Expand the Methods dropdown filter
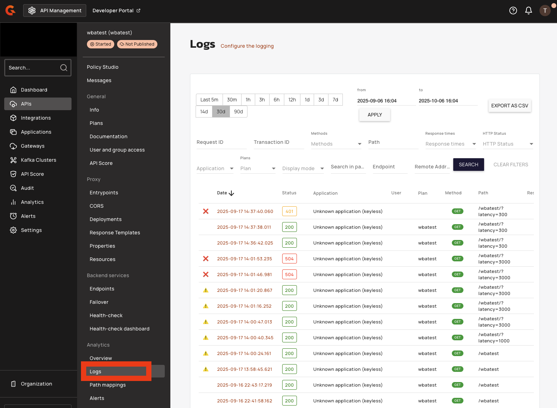Screen dimensions: 557x408 [x=336, y=144]
